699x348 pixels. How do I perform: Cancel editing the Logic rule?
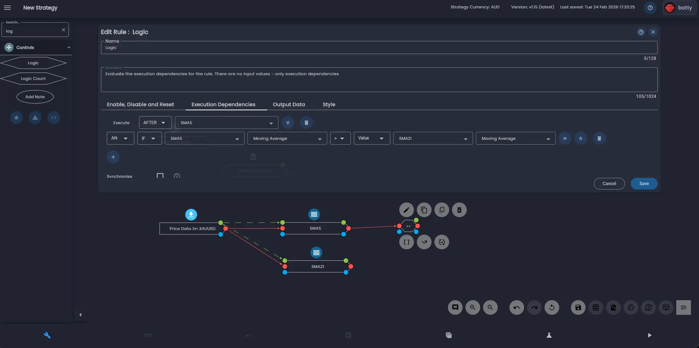pos(609,184)
